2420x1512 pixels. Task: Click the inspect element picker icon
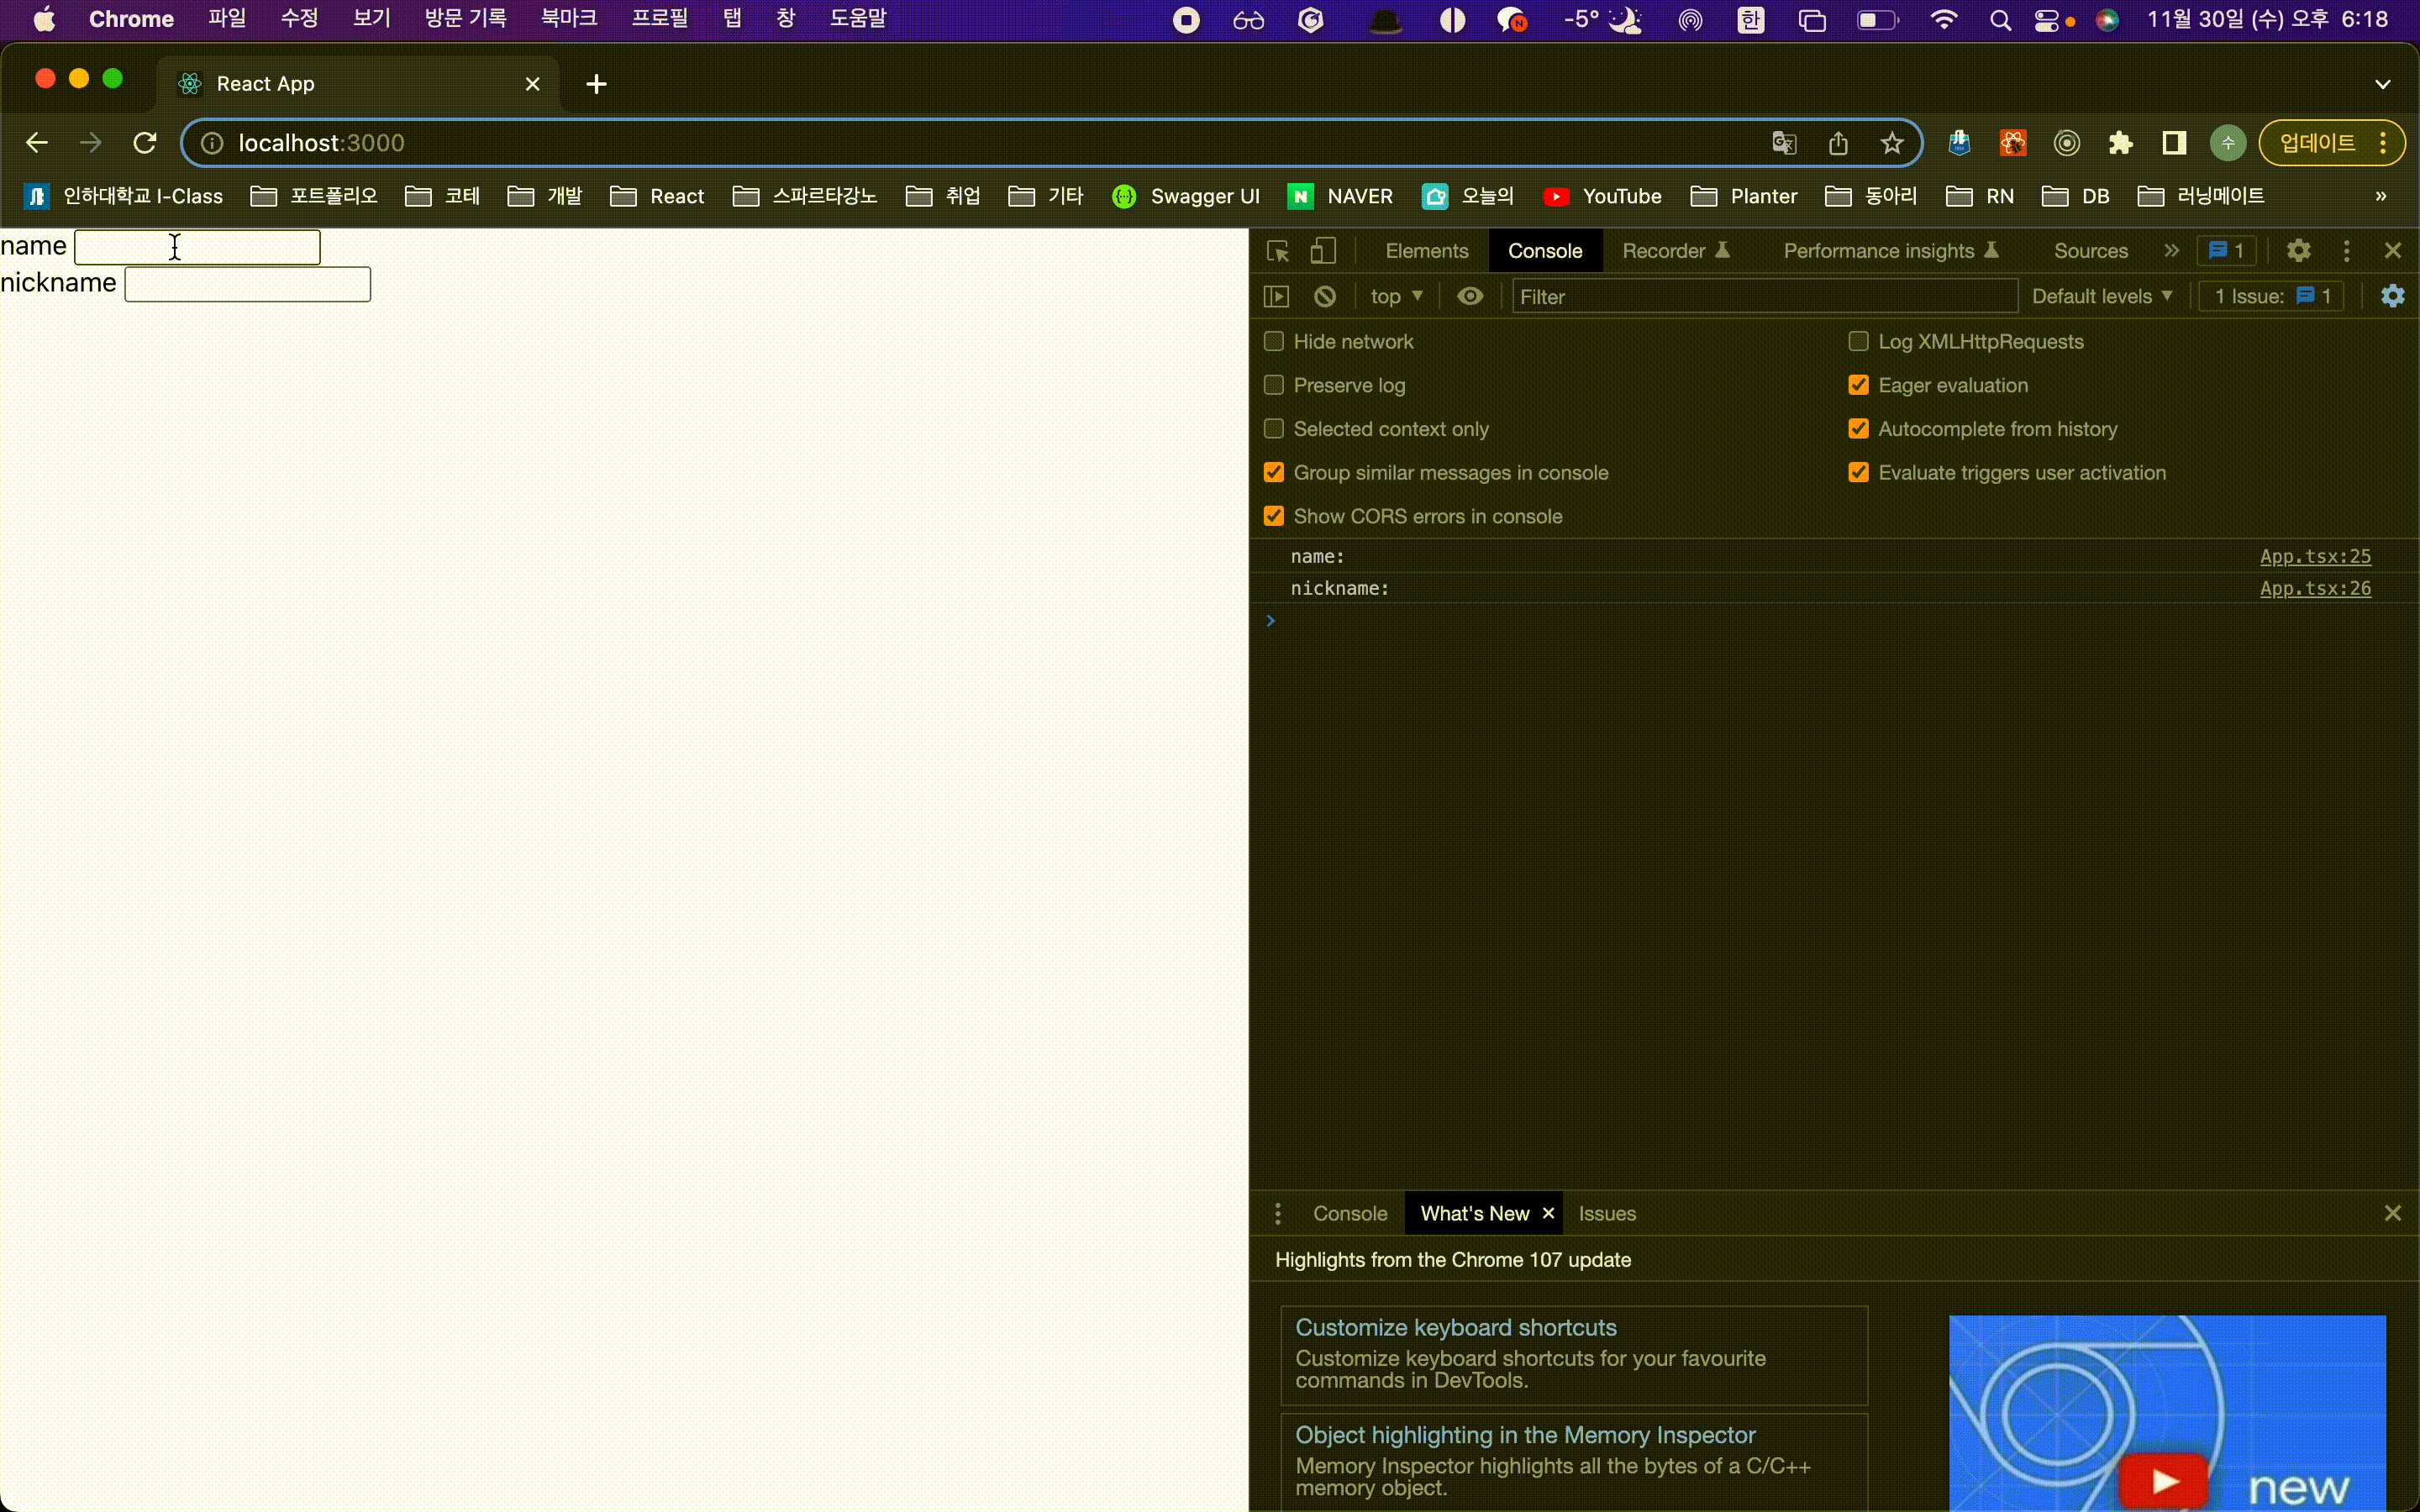tap(1277, 251)
